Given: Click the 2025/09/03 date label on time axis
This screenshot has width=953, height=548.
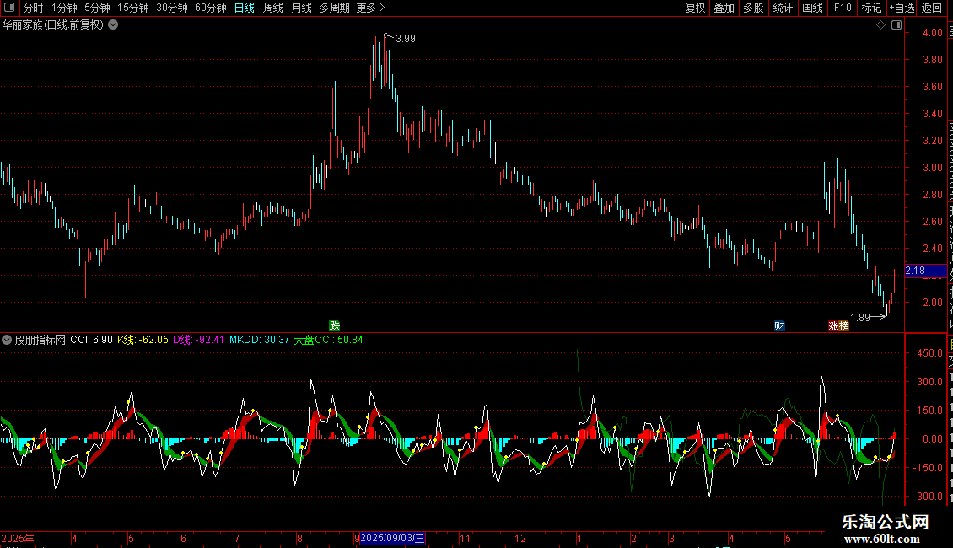Looking at the screenshot, I should point(393,538).
